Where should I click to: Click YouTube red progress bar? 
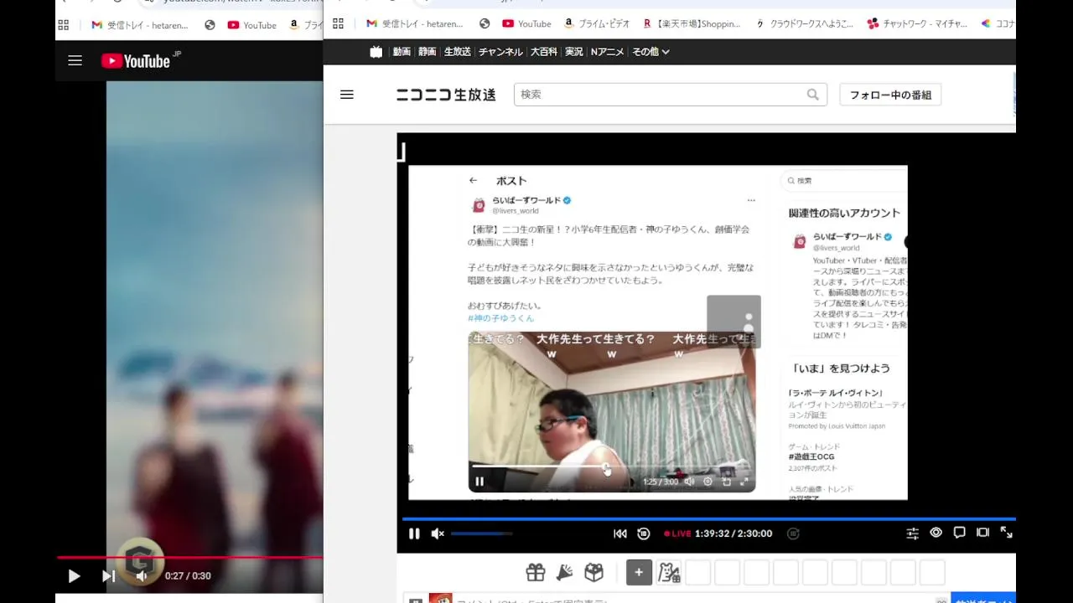[x=189, y=557]
